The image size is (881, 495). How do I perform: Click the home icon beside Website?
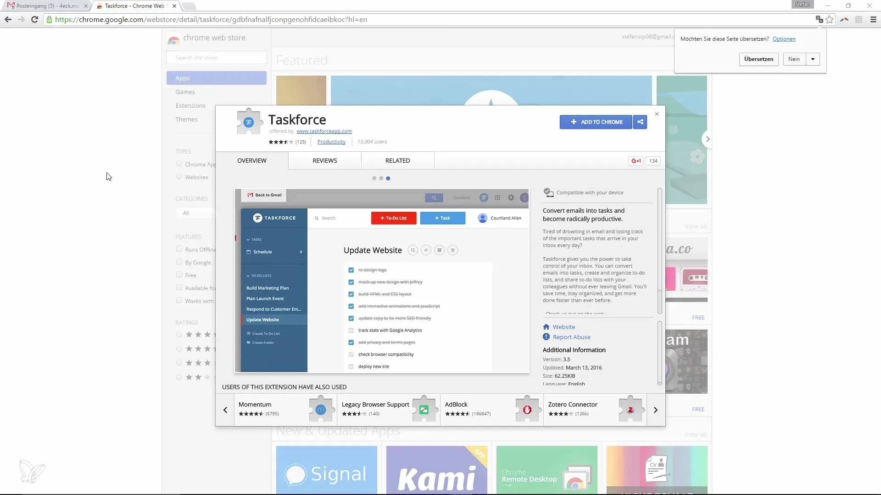click(x=546, y=327)
